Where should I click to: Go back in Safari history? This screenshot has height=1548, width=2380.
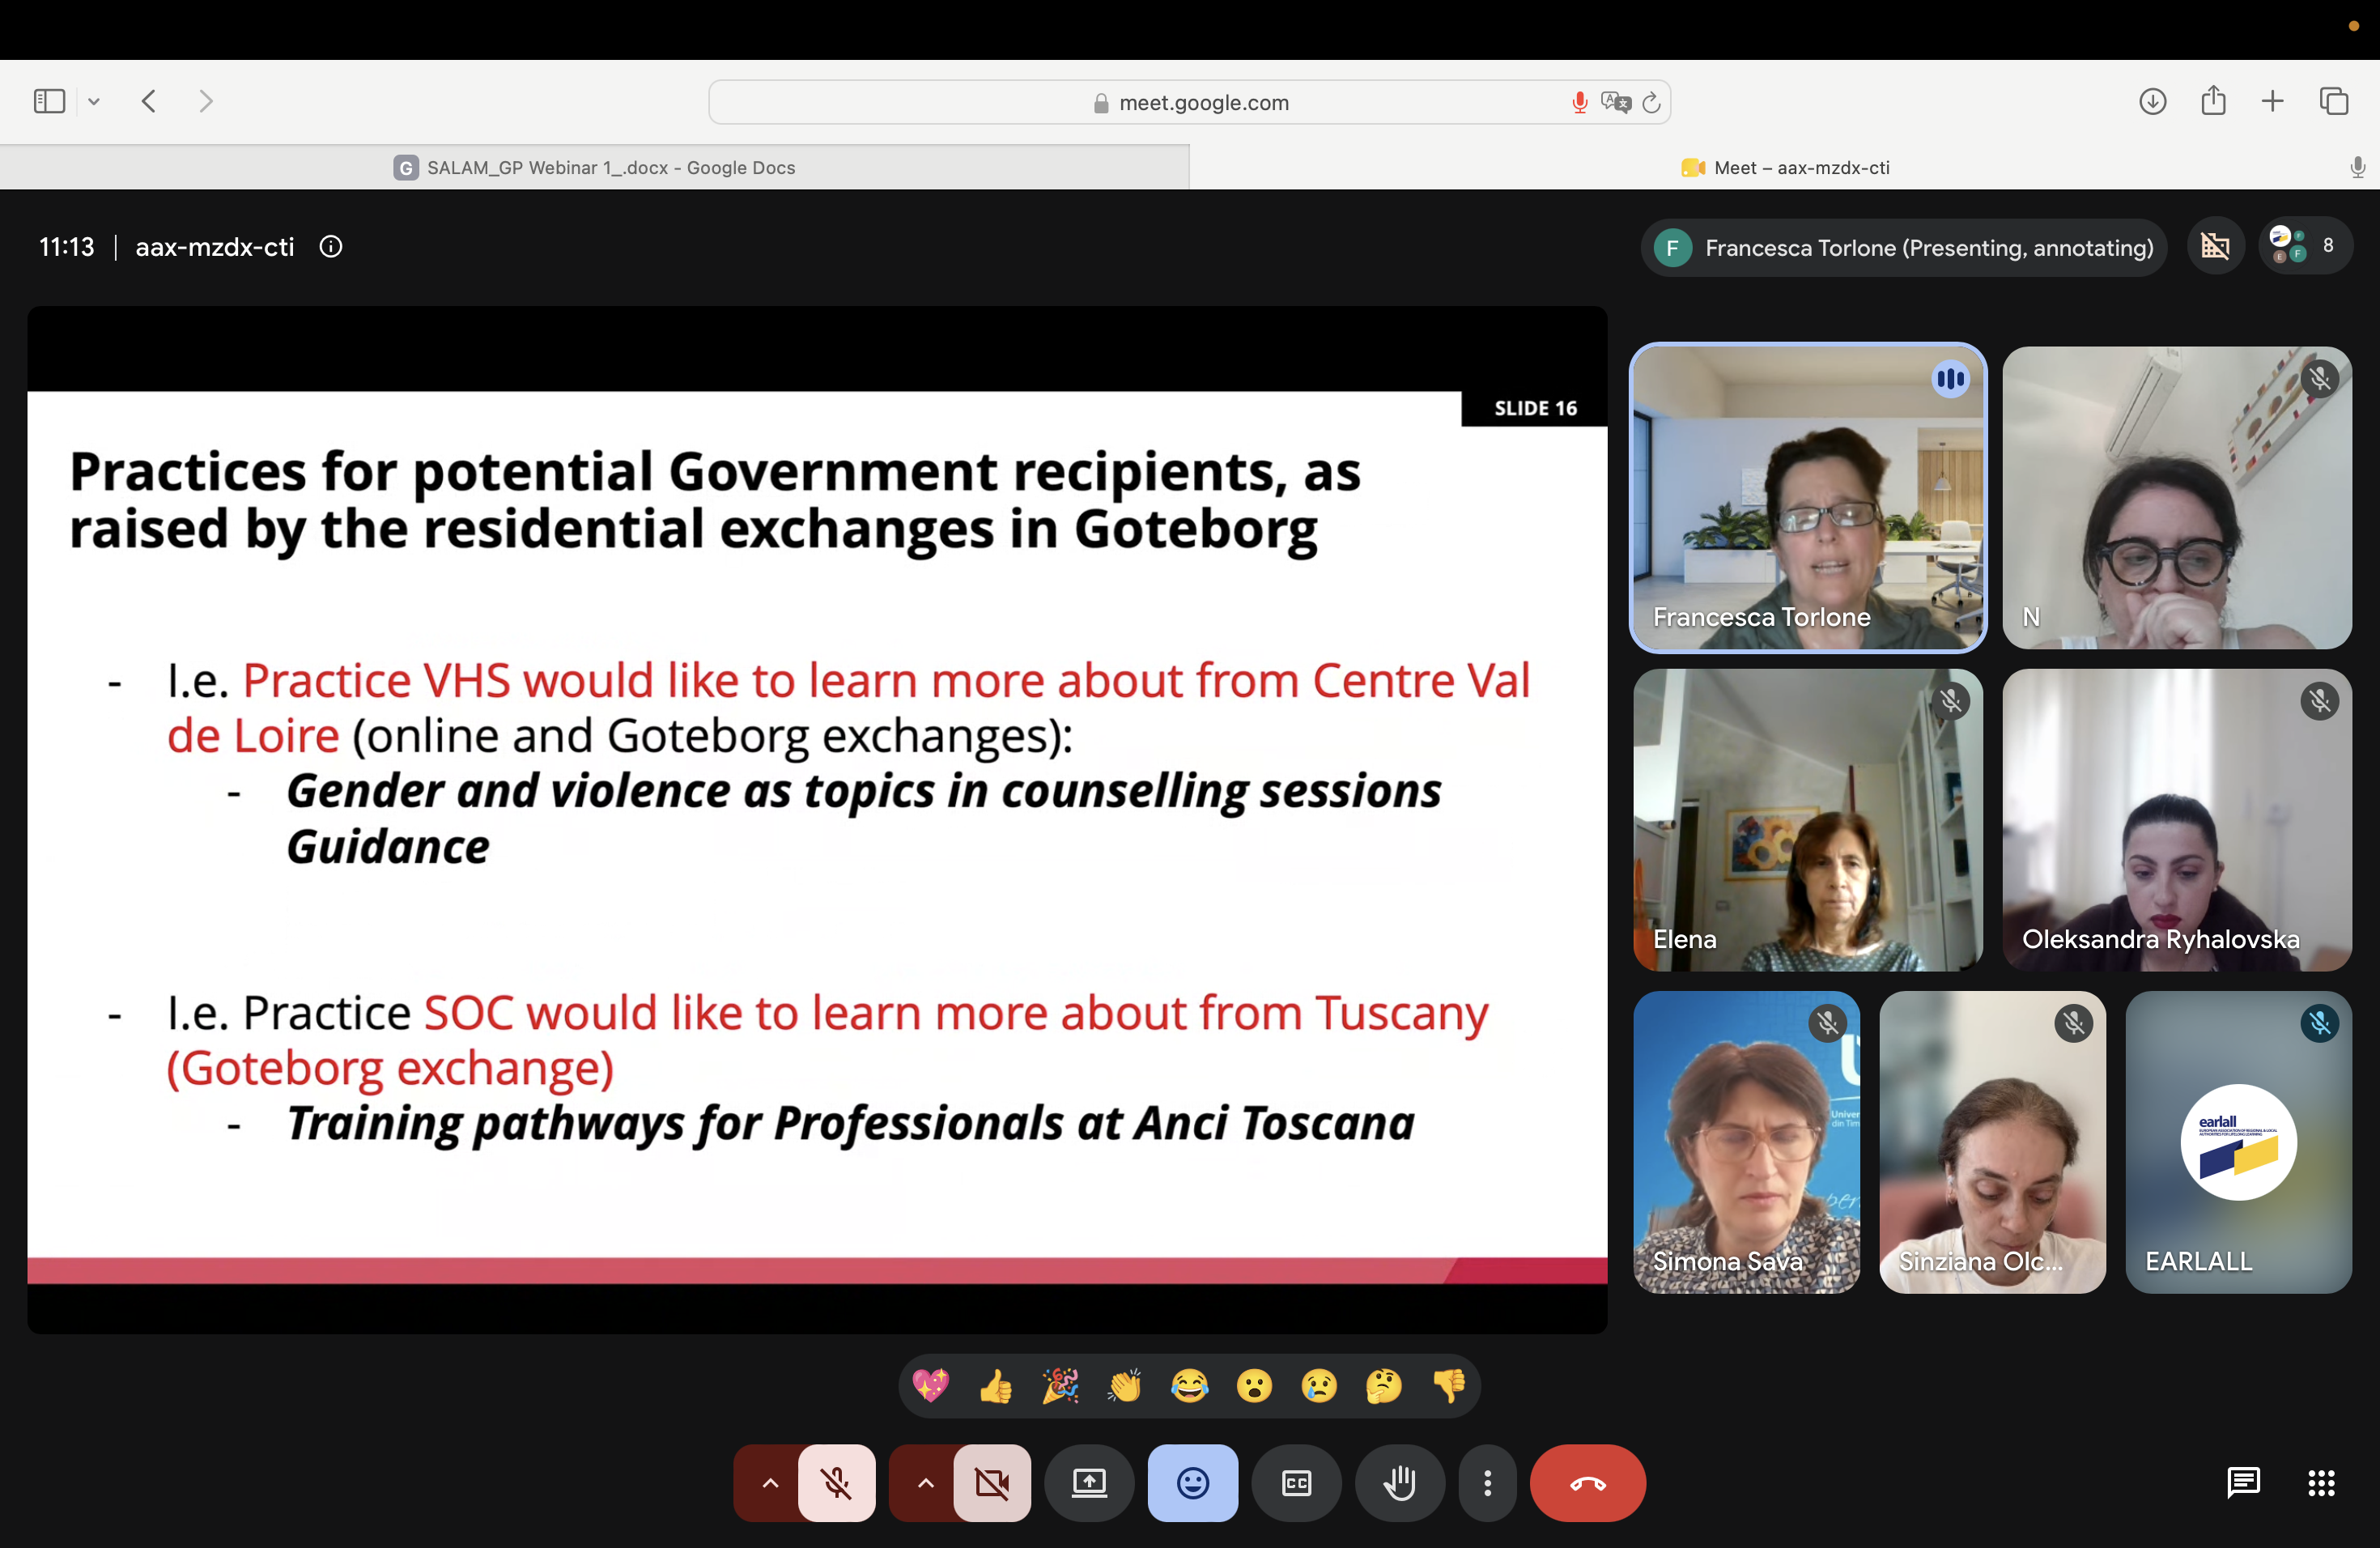tap(149, 101)
